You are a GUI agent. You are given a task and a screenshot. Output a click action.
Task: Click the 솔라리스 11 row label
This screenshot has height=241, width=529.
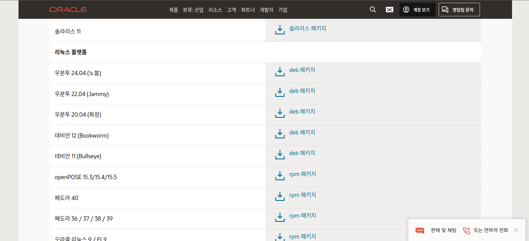click(x=68, y=31)
